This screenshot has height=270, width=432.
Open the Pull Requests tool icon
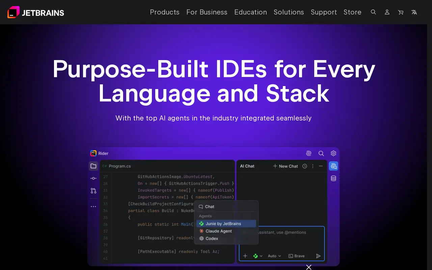(93, 191)
